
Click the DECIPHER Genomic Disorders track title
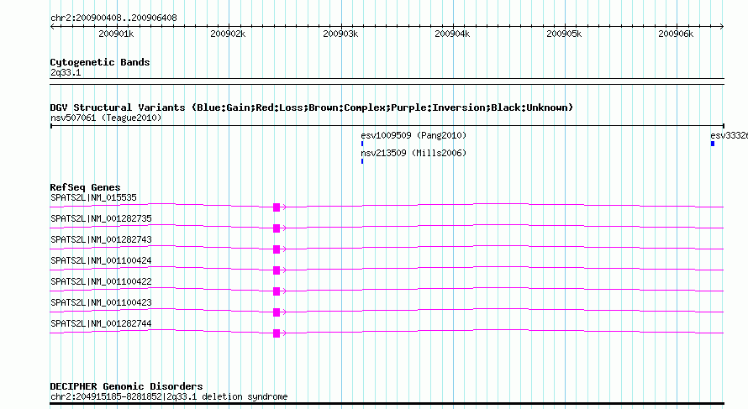coord(126,386)
